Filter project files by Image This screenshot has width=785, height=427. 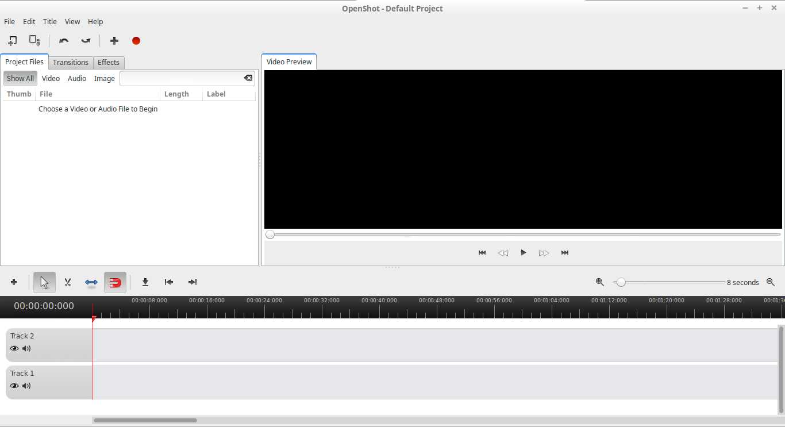pyautogui.click(x=104, y=78)
